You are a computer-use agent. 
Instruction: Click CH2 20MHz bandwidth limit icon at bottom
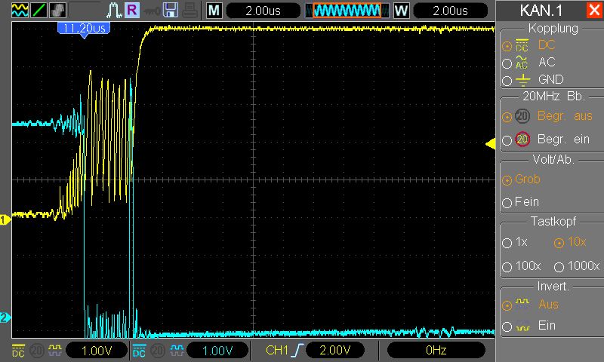(x=158, y=351)
